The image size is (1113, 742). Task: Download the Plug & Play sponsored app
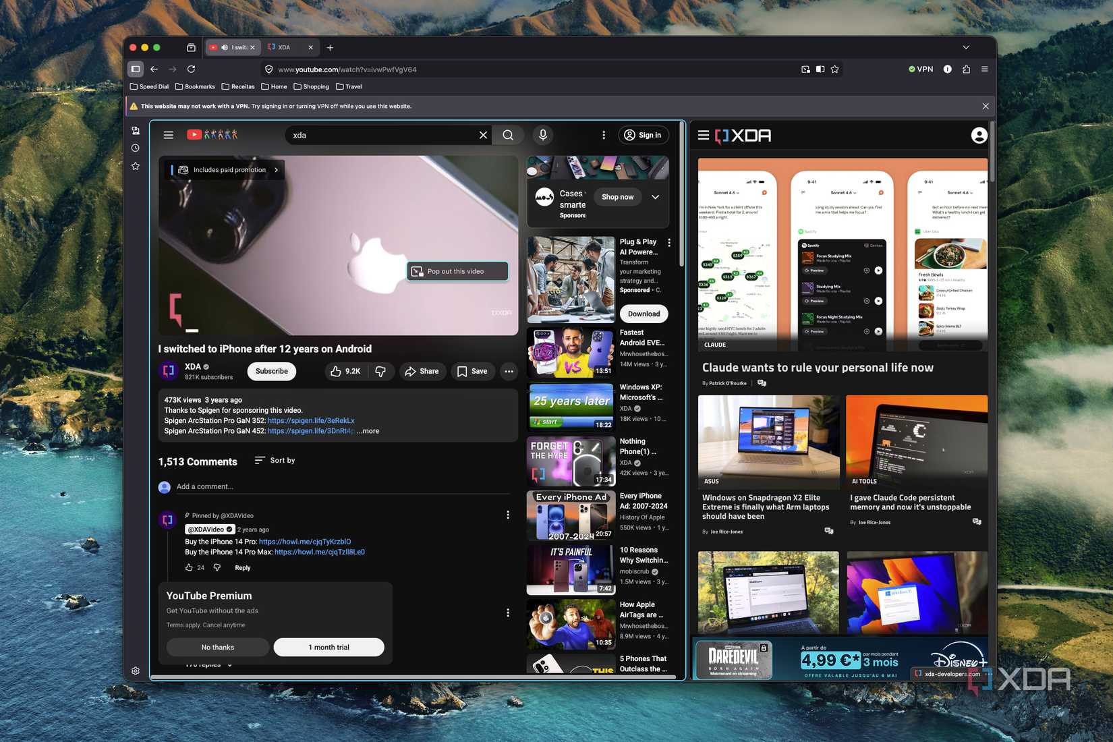coord(644,314)
